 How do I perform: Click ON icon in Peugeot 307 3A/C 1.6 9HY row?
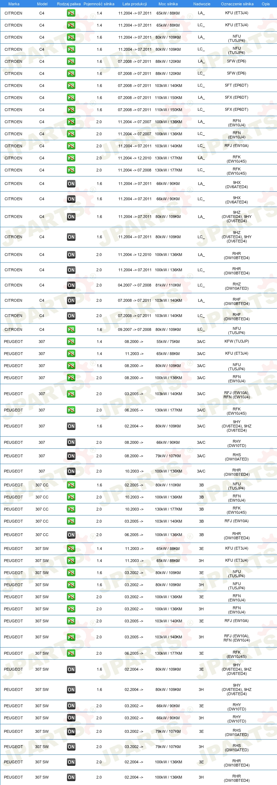71,426
